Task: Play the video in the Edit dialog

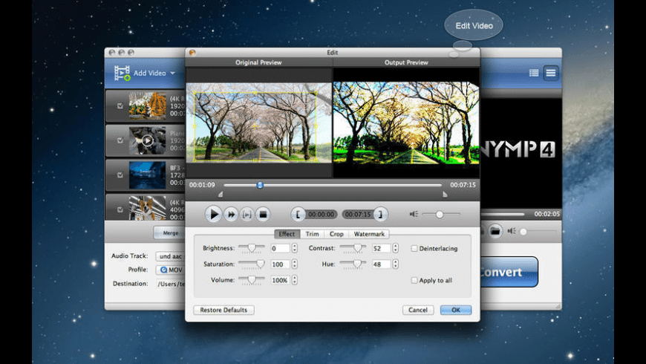Action: pyautogui.click(x=213, y=214)
